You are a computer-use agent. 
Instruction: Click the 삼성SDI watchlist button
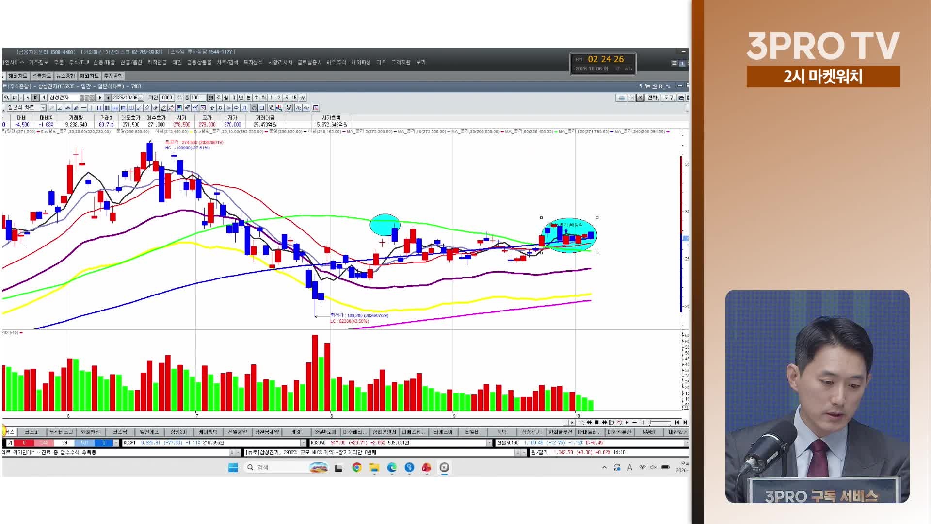(178, 432)
